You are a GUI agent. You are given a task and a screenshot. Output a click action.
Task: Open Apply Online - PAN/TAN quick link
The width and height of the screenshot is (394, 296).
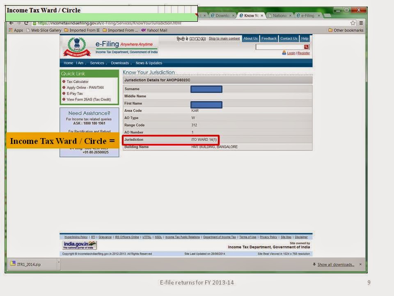coord(85,88)
